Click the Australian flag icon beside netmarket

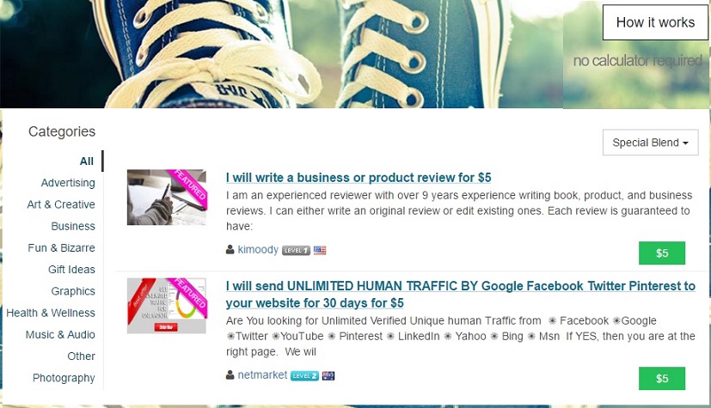[x=328, y=375]
